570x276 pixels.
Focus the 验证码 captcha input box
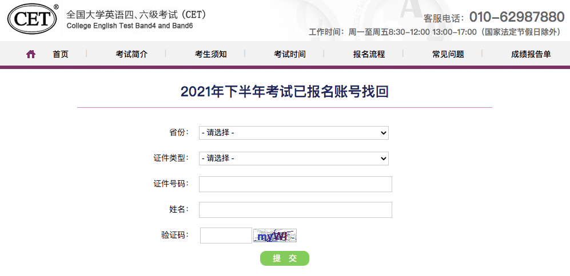coord(226,236)
